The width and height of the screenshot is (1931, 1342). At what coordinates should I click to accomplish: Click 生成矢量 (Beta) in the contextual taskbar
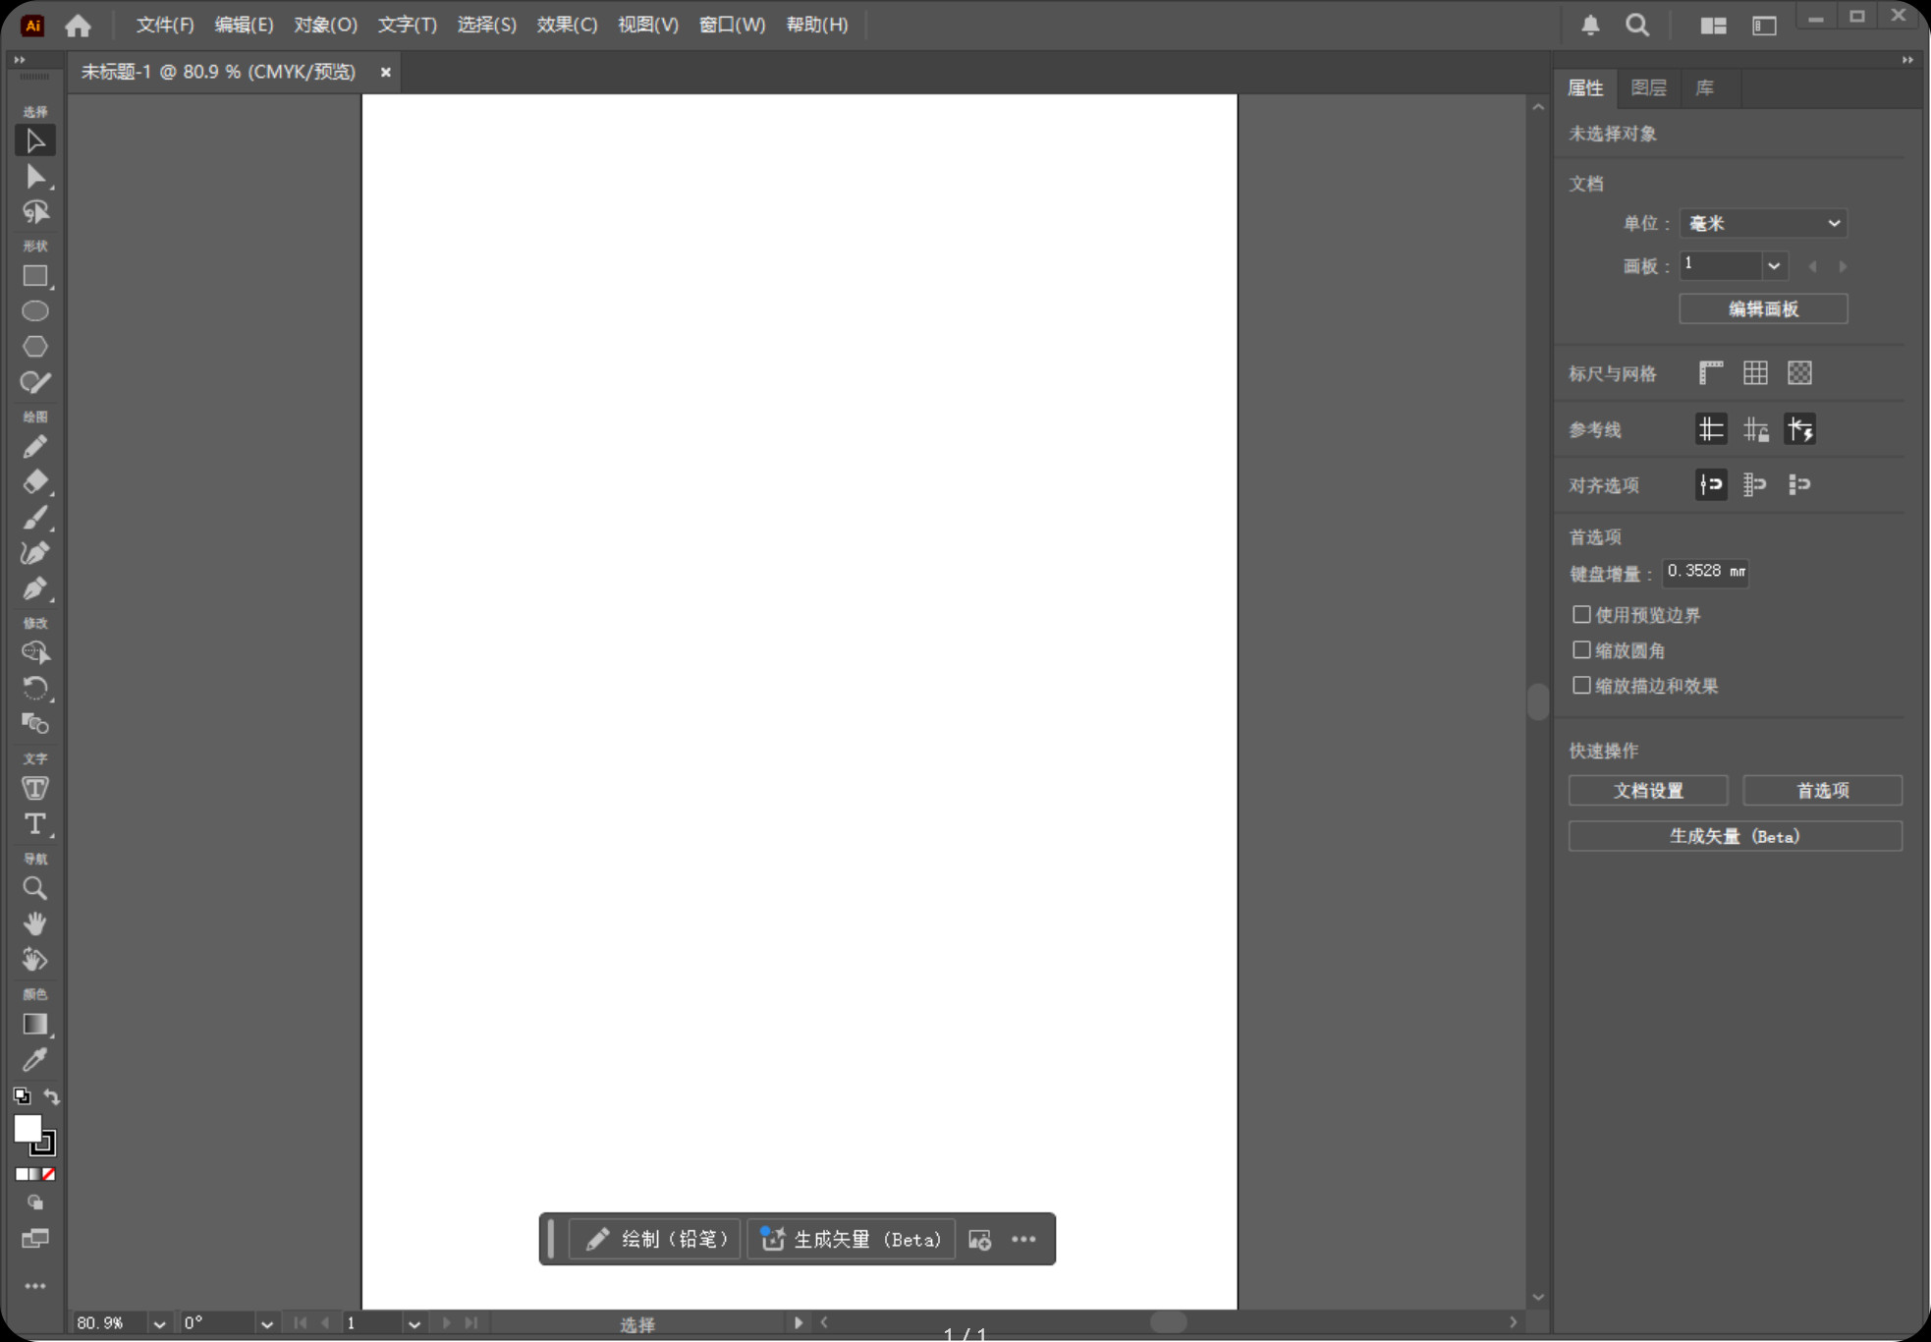click(x=851, y=1239)
